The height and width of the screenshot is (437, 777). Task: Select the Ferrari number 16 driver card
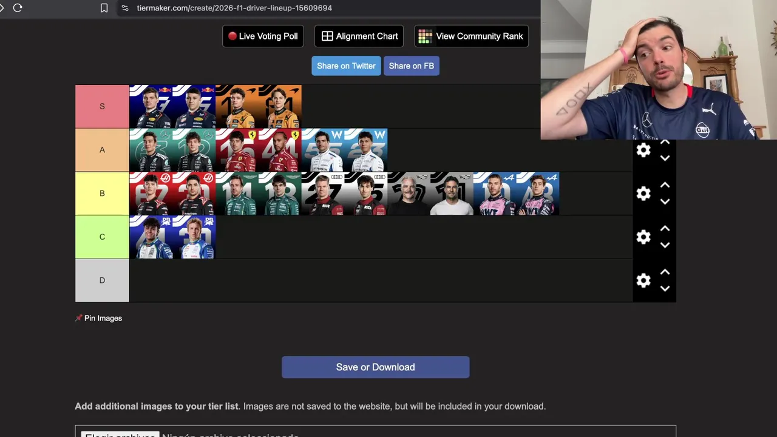pyautogui.click(x=237, y=151)
